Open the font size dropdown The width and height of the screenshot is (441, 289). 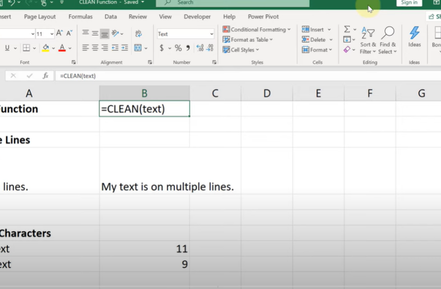(x=52, y=34)
